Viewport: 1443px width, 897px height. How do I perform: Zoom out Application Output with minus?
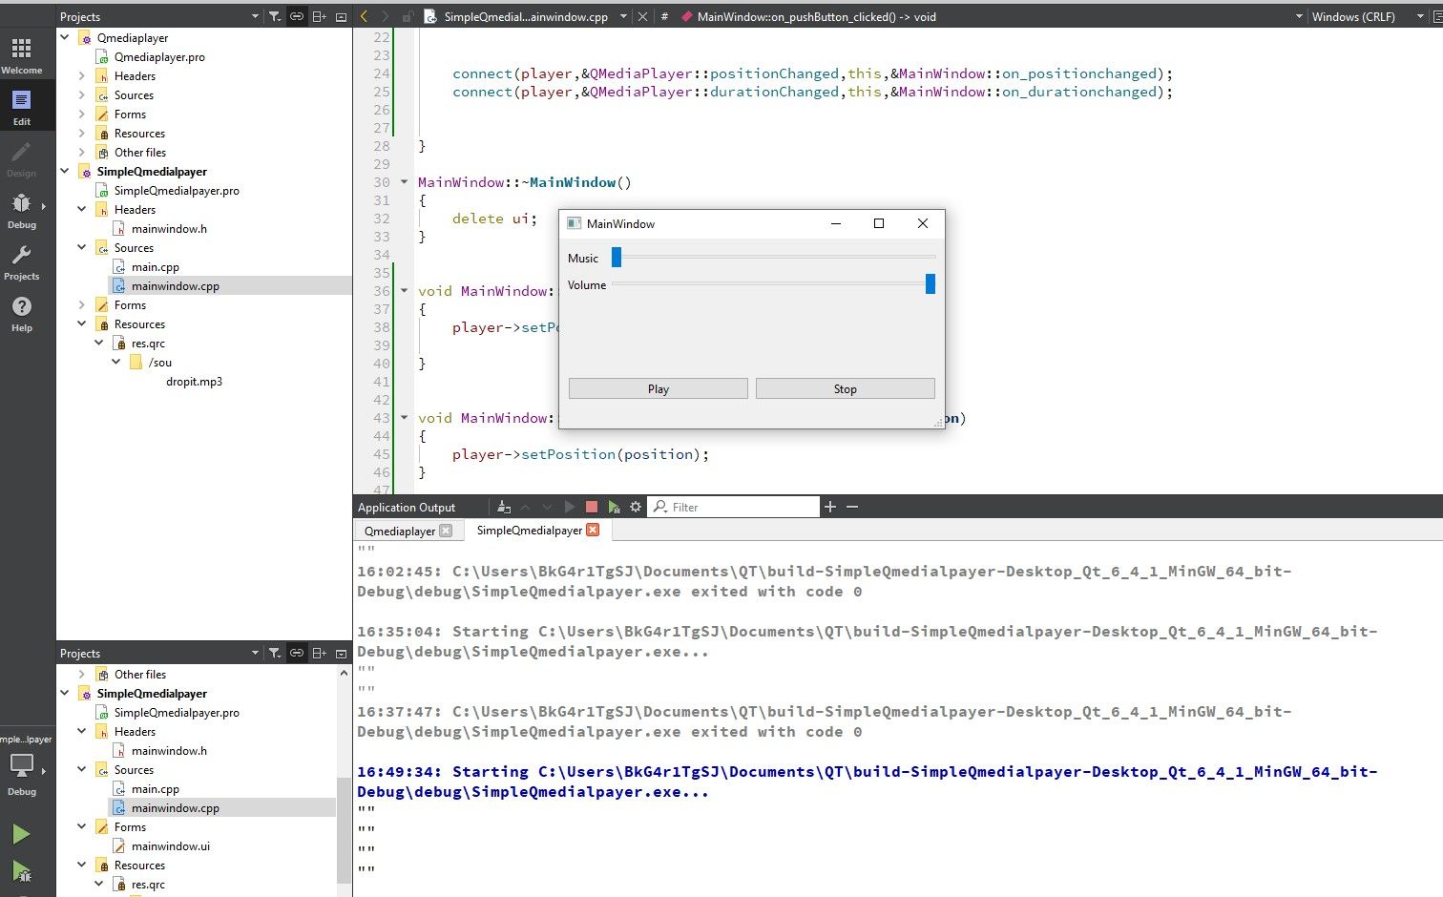pyautogui.click(x=852, y=507)
